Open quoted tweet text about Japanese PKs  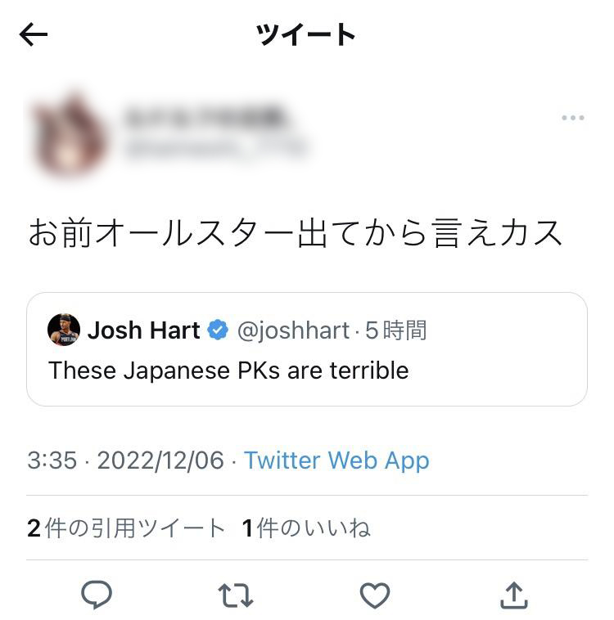pyautogui.click(x=228, y=371)
